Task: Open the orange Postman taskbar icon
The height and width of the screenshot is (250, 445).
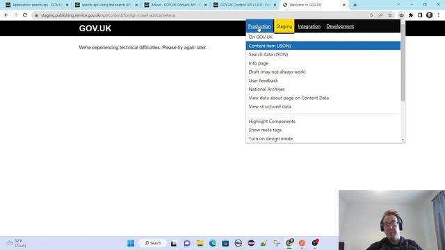Action: coord(302,243)
